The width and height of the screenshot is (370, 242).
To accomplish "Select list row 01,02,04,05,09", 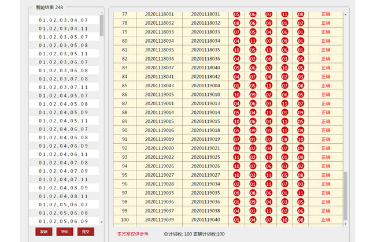I will [x=64, y=112].
